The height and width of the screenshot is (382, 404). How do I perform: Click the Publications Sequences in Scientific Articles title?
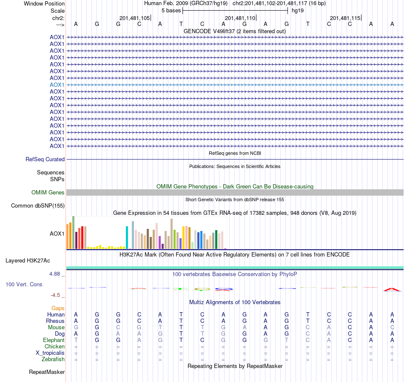235,166
